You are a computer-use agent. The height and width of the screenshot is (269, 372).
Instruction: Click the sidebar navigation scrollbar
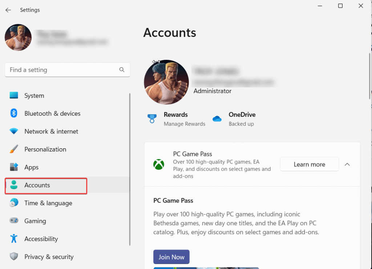coord(130,169)
